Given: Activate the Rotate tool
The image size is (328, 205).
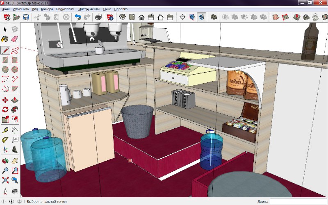Looking at the screenshot, I should pyautogui.click(x=5, y=109).
